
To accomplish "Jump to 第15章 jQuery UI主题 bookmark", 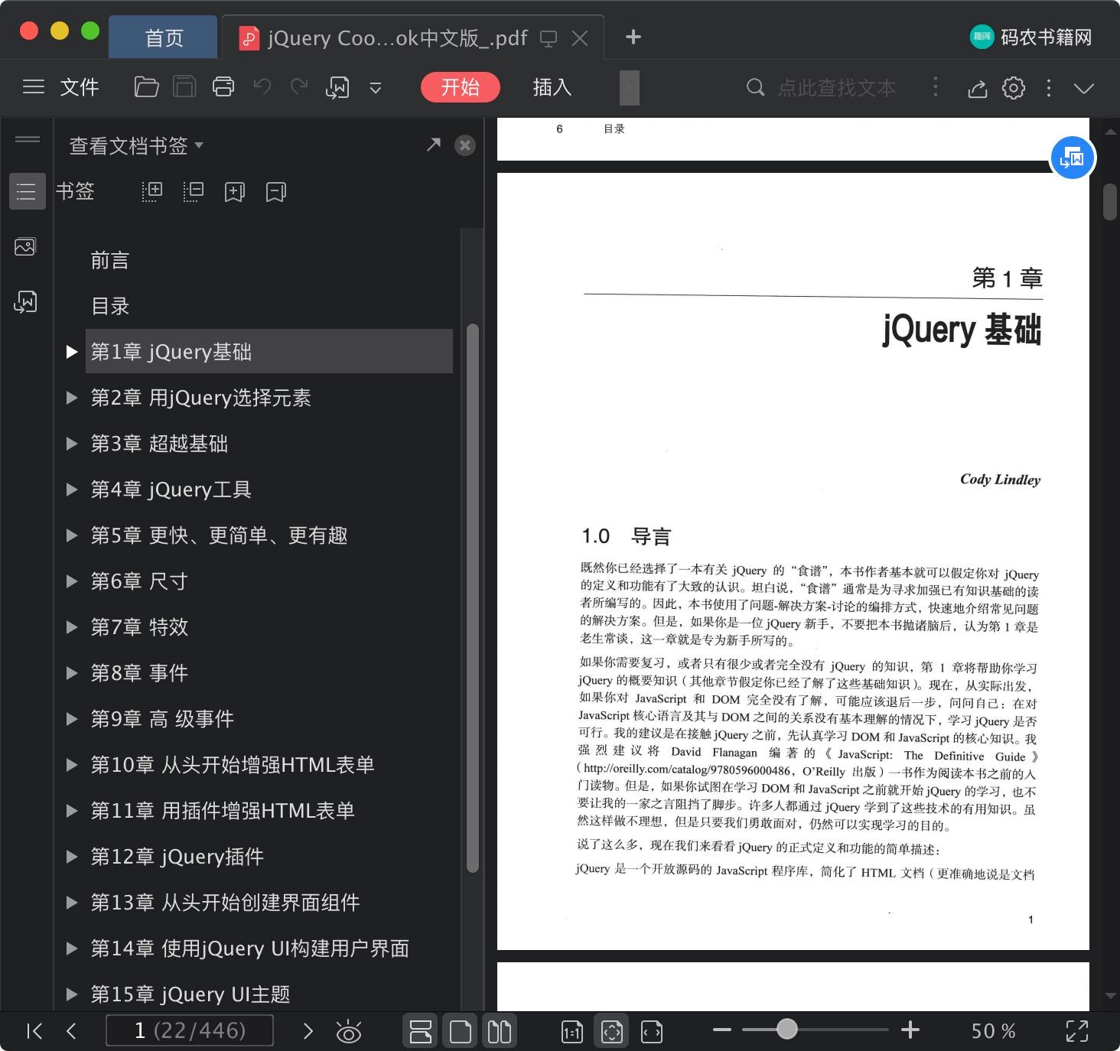I will click(x=190, y=994).
